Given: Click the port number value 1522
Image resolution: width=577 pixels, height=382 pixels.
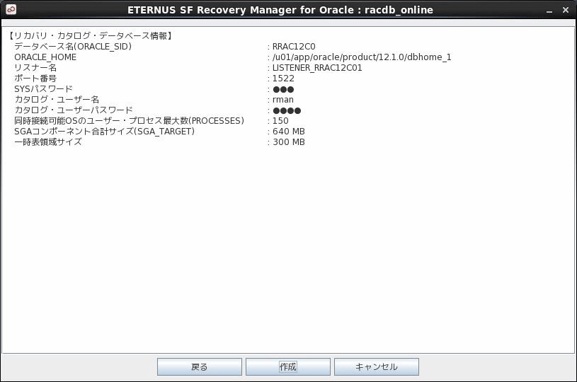Looking at the screenshot, I should (283, 79).
